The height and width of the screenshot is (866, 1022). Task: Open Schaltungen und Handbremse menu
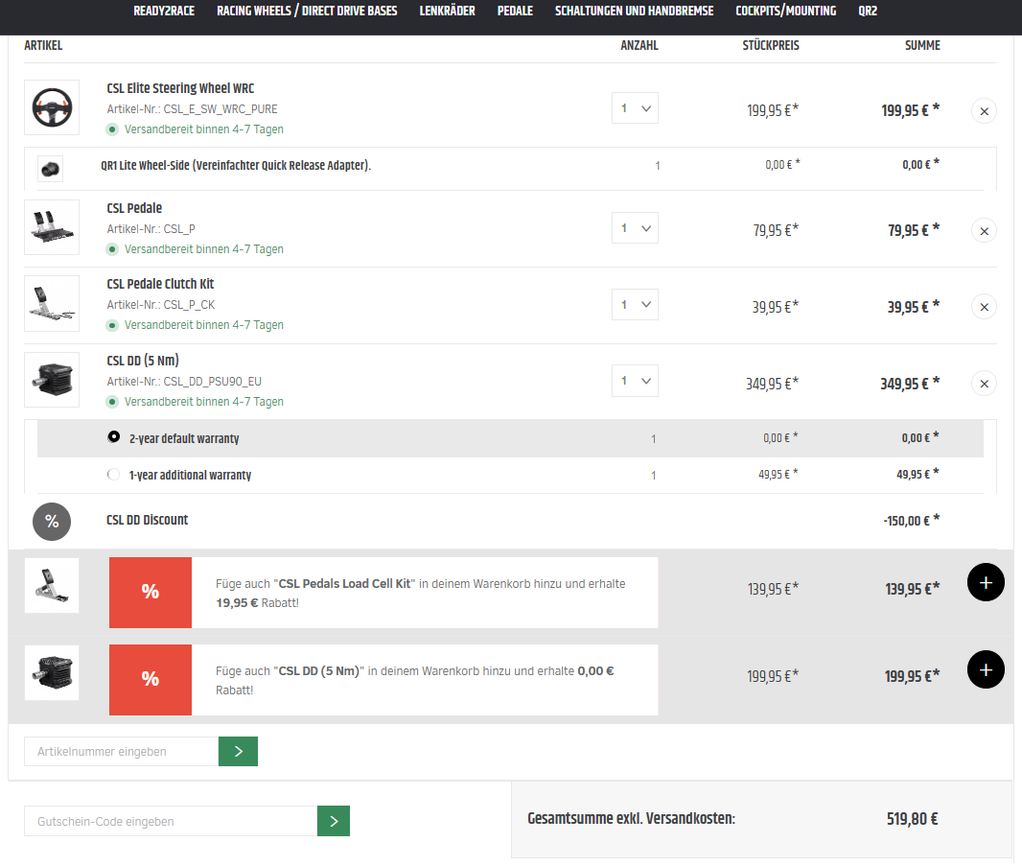click(634, 12)
